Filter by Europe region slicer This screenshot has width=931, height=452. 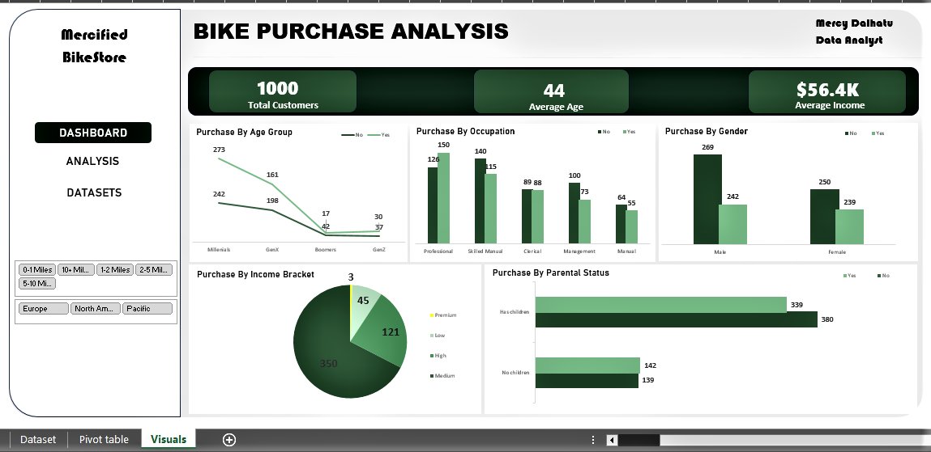click(x=43, y=309)
